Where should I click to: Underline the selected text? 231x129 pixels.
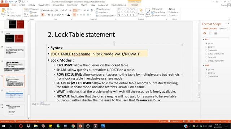tap(49, 15)
